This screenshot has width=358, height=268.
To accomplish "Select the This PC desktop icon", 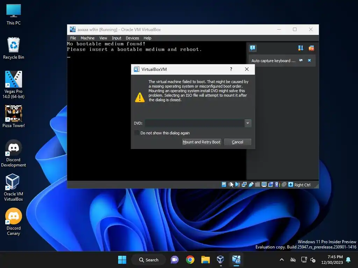I will click(14, 14).
